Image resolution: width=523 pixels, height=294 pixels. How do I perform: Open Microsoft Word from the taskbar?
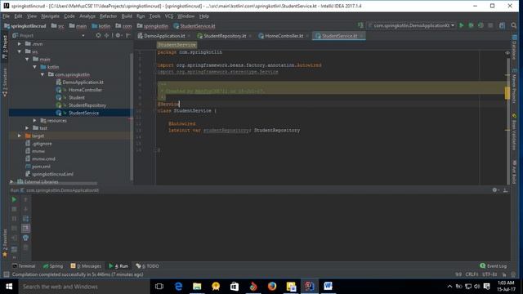[x=328, y=286]
